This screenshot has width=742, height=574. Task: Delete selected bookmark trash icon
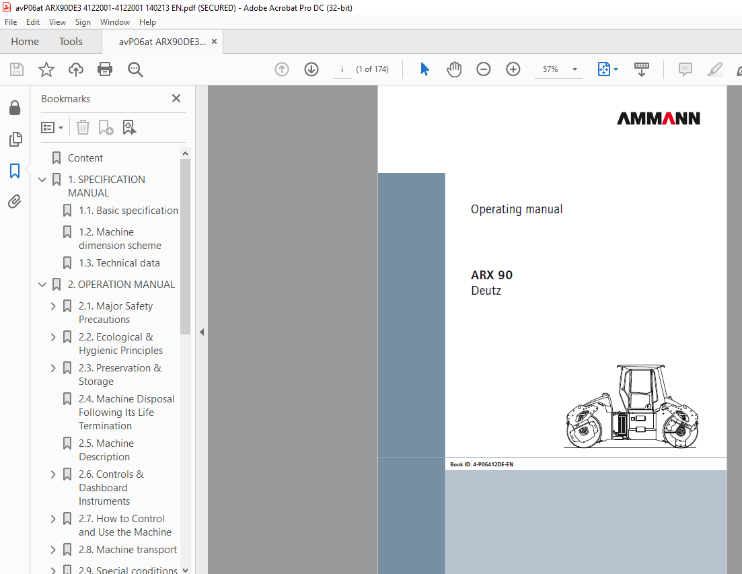click(x=83, y=127)
